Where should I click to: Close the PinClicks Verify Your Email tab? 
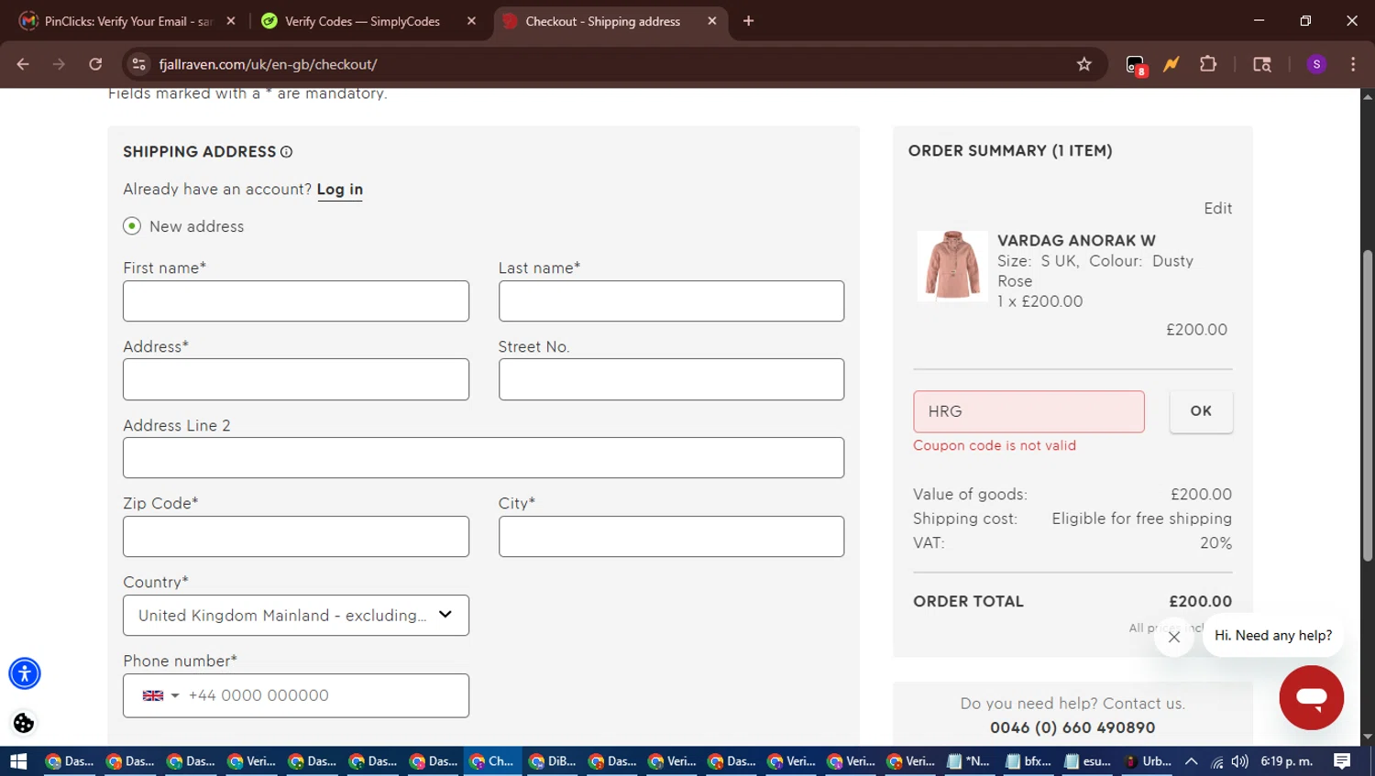point(231,21)
